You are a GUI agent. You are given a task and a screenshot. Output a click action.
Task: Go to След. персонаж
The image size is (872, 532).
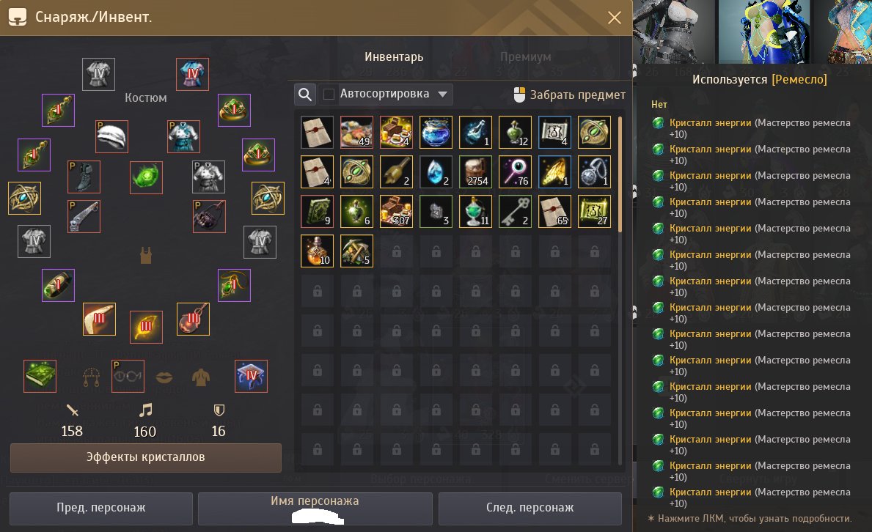pos(530,508)
